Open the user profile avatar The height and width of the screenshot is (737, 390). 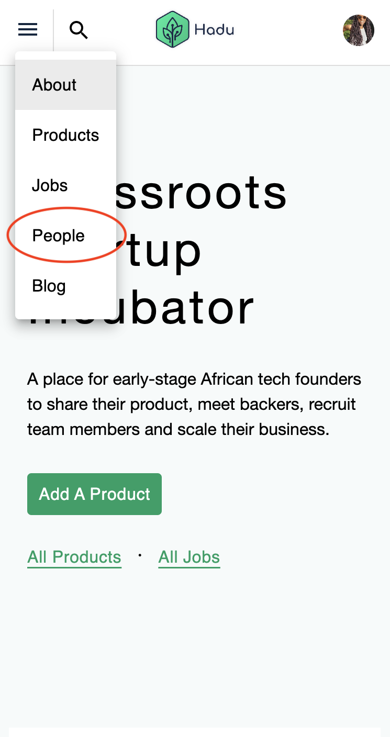click(358, 30)
